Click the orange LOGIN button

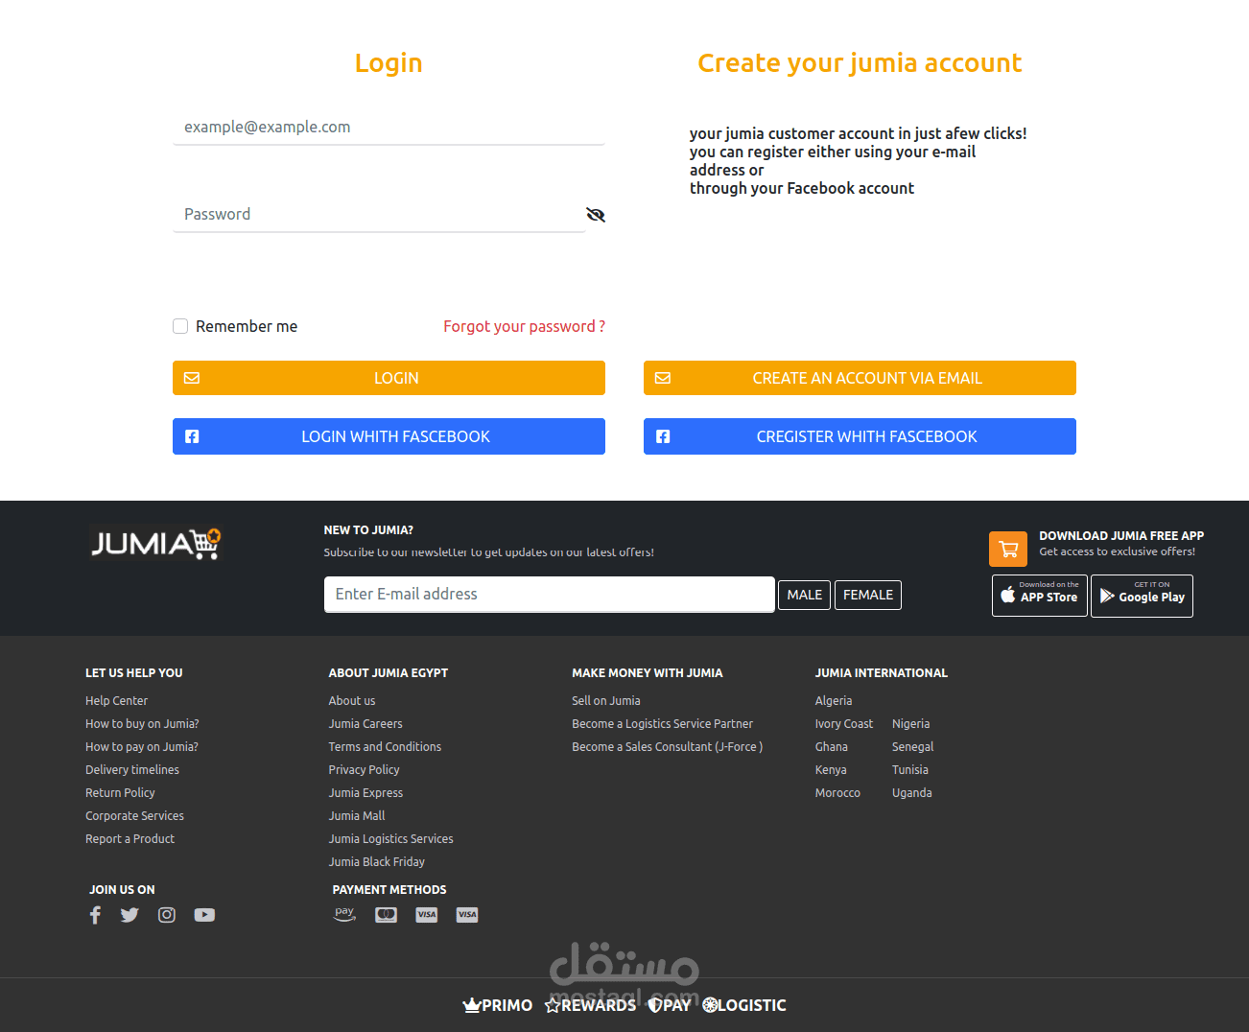pyautogui.click(x=389, y=378)
